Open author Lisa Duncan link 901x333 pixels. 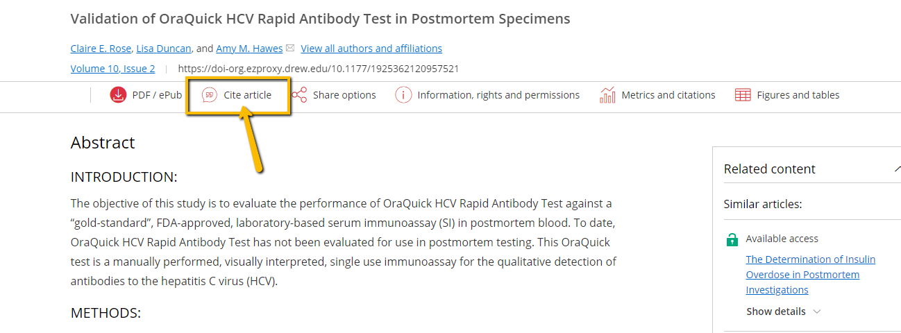(x=165, y=49)
